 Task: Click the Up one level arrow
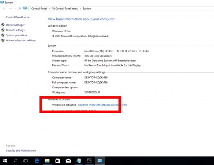pyautogui.click(x=20, y=8)
